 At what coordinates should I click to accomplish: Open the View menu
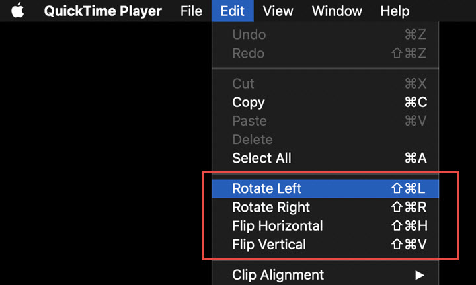(x=278, y=11)
